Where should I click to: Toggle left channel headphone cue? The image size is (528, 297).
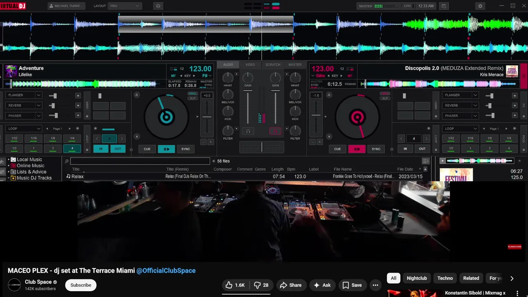click(248, 131)
